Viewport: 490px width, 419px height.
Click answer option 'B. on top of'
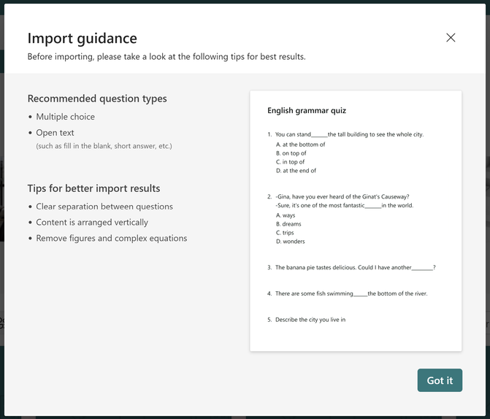pyautogui.click(x=291, y=153)
